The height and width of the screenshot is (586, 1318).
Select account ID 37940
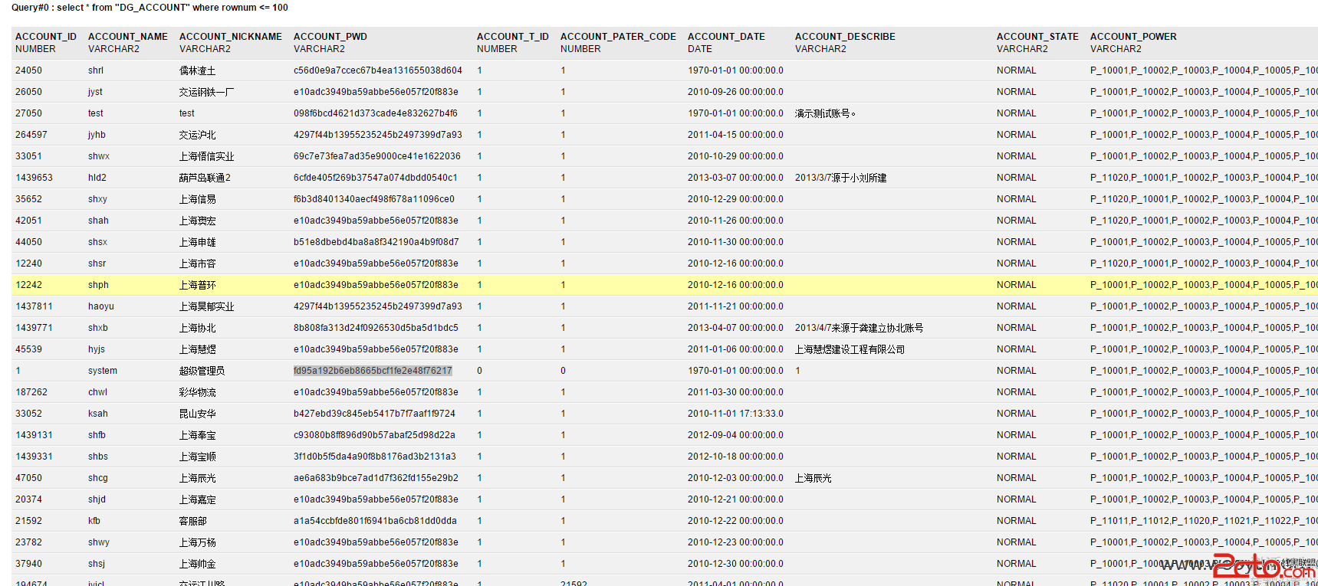click(x=29, y=564)
